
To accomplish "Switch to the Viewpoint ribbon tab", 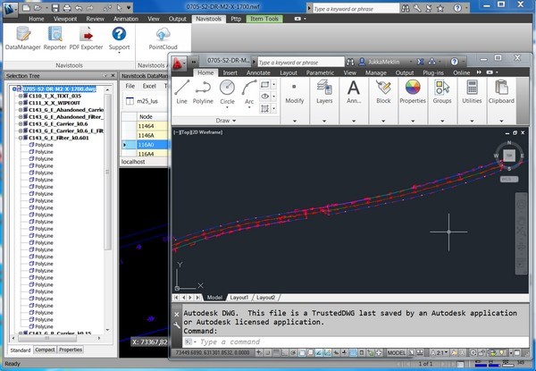I will pyautogui.click(x=67, y=17).
